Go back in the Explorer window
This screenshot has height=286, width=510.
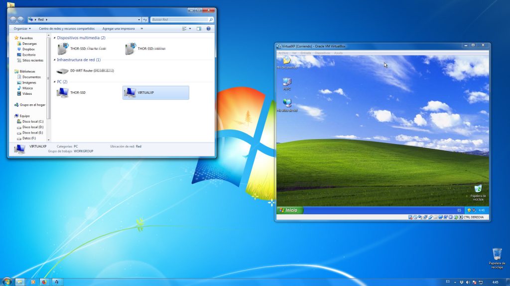point(13,19)
